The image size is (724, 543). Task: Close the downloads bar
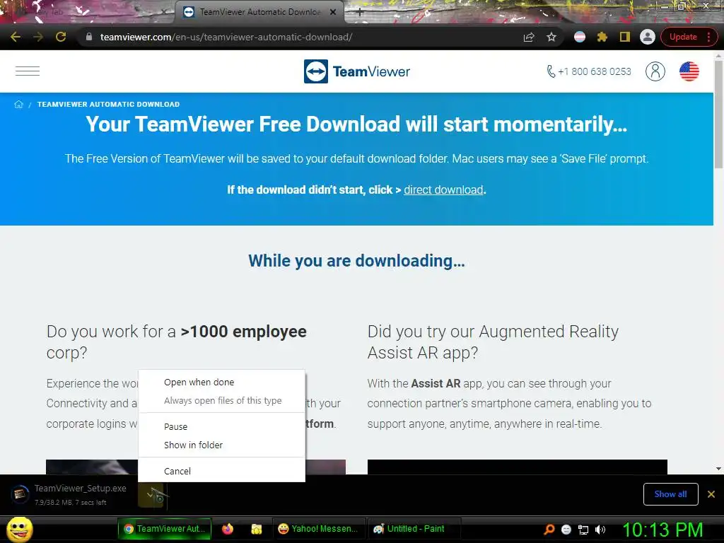[x=711, y=494]
